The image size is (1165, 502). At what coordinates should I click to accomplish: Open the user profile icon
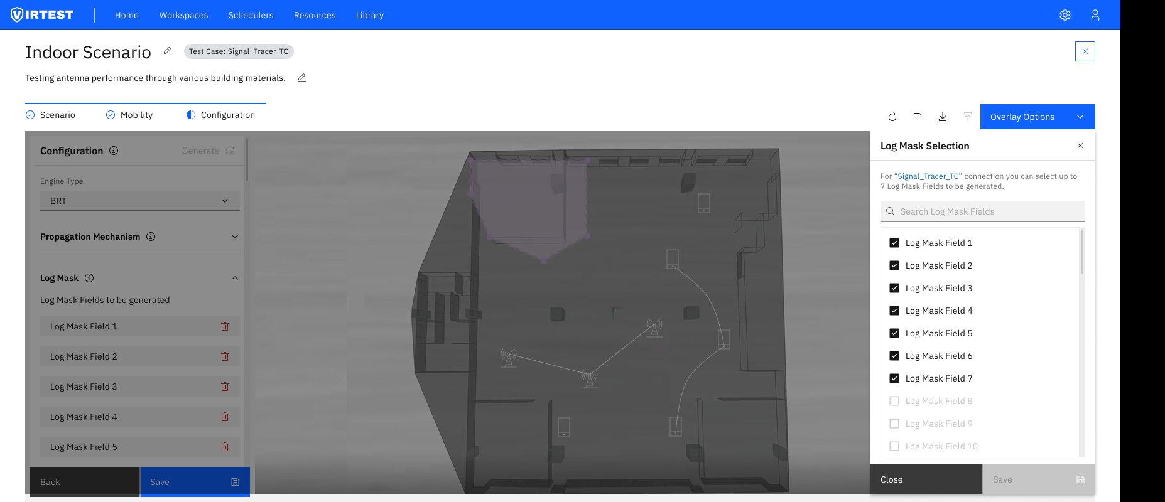click(x=1095, y=15)
